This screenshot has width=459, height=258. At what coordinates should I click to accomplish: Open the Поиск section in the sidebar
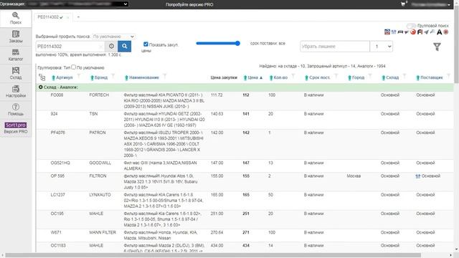[16, 19]
